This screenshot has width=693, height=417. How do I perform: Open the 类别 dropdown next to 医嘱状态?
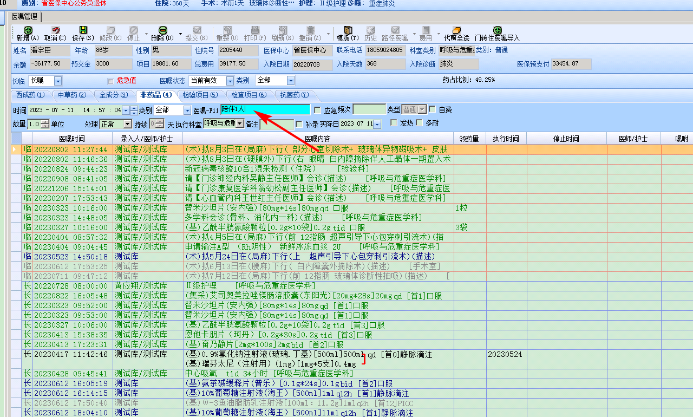291,81
